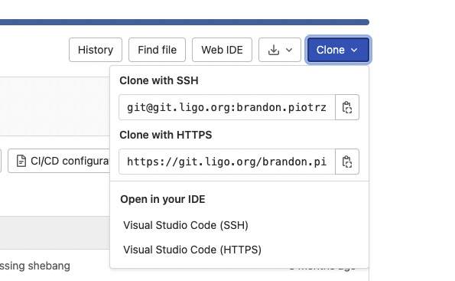Open in Visual Studio Code (HTTPS)
Screen dimensions: 455x281
[x=193, y=250]
